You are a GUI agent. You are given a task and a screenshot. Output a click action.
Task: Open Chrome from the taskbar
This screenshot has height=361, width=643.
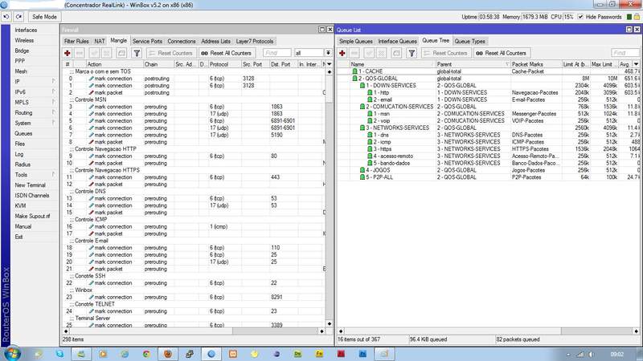(x=146, y=354)
